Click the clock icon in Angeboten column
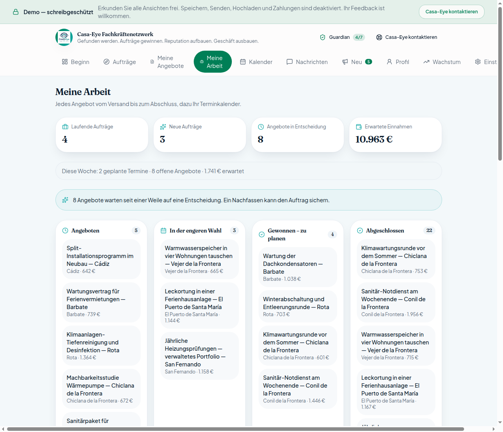The height and width of the screenshot is (432, 503). coord(65,231)
